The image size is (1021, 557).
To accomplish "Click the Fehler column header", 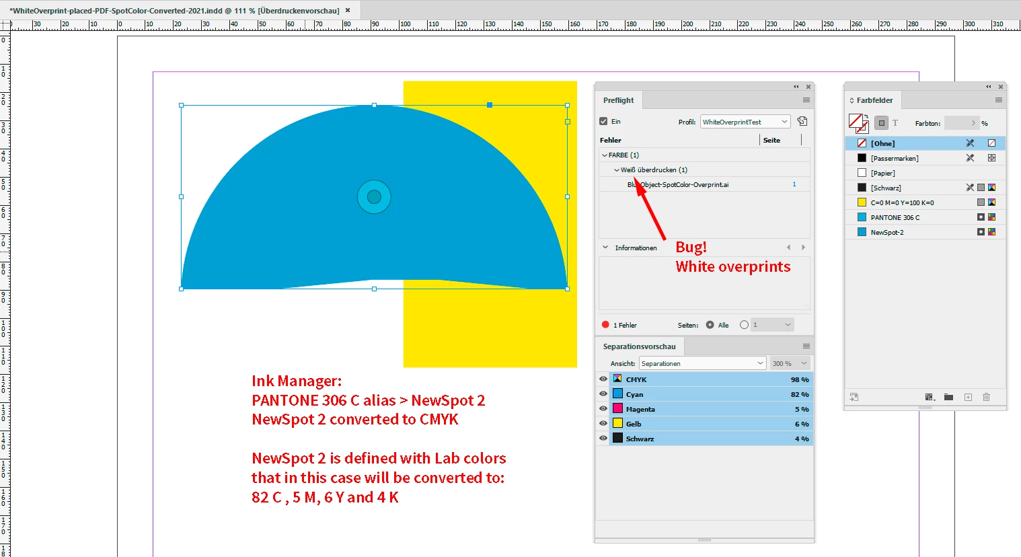I will tap(611, 141).
